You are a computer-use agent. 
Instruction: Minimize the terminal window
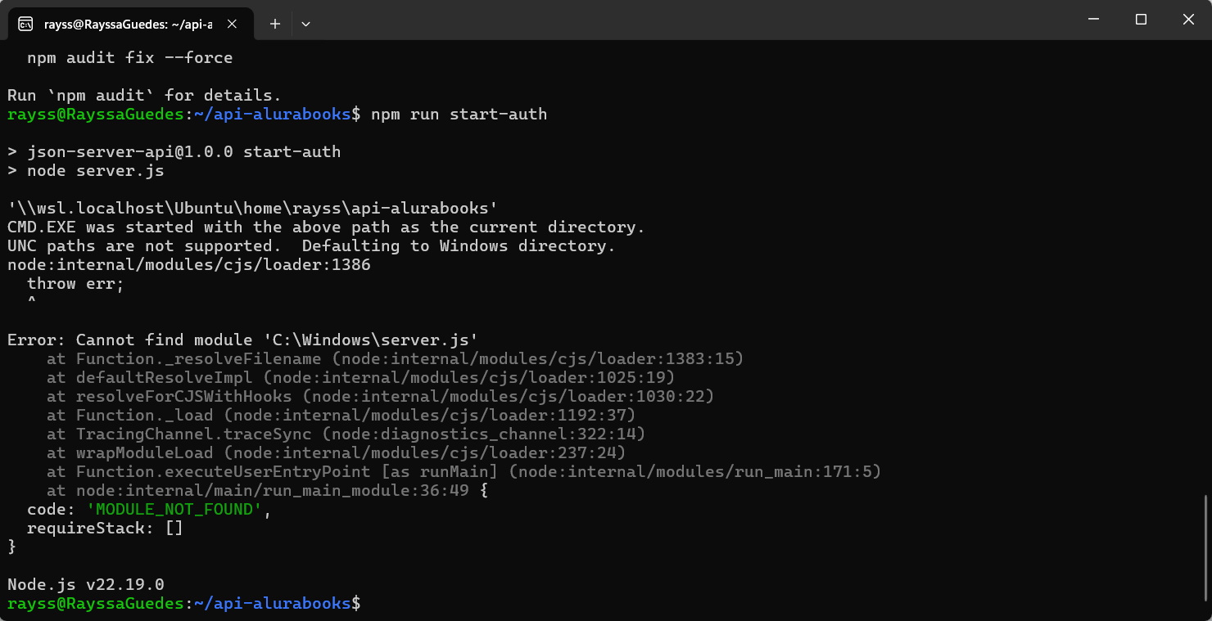(1093, 20)
